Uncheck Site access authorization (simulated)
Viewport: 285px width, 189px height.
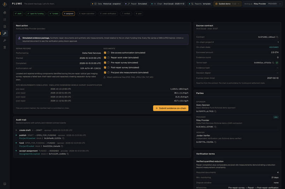(x=105, y=53)
